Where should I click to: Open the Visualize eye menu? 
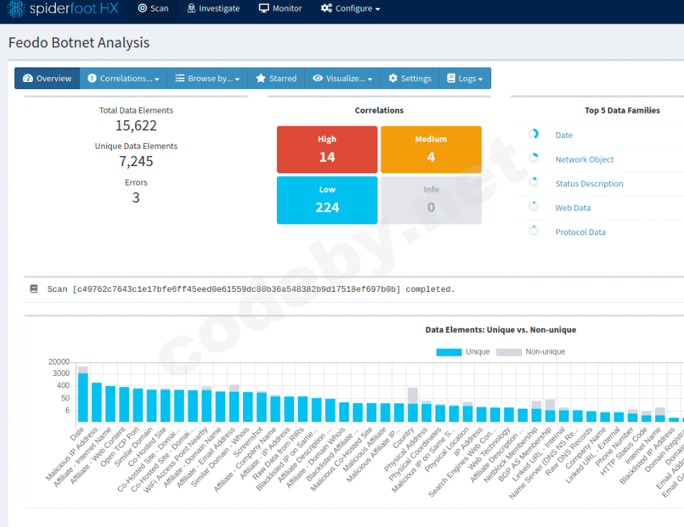(x=318, y=78)
